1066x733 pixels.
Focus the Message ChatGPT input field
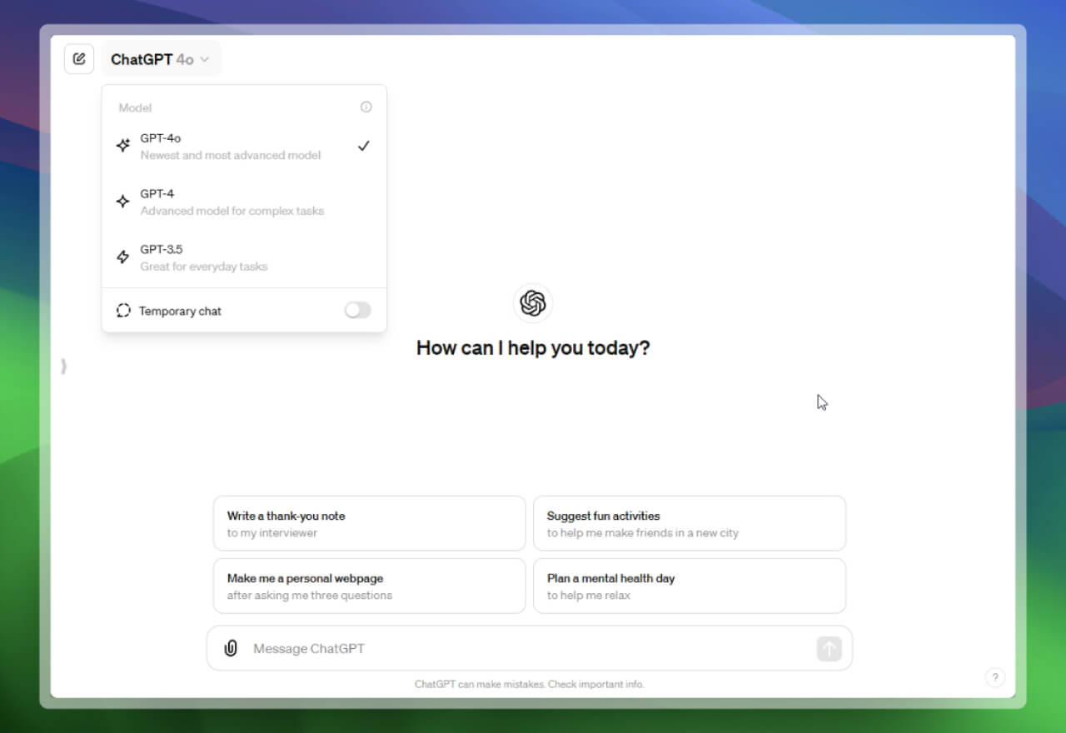point(525,648)
